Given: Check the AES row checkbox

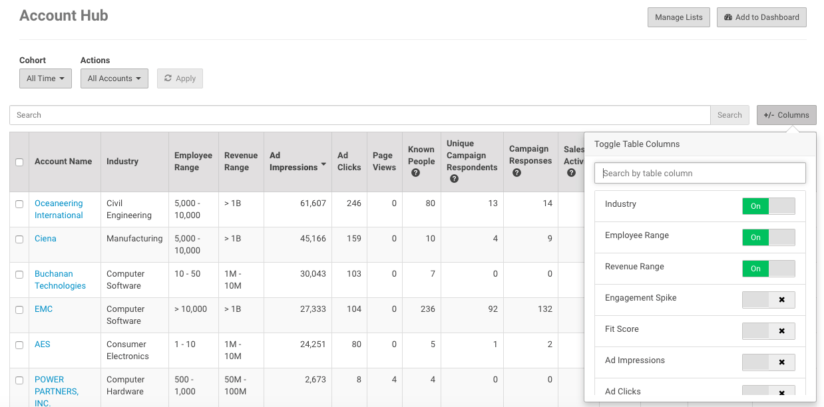Looking at the screenshot, I should (x=19, y=345).
